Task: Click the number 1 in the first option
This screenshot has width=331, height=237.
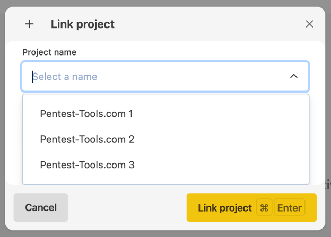Action: tap(131, 114)
